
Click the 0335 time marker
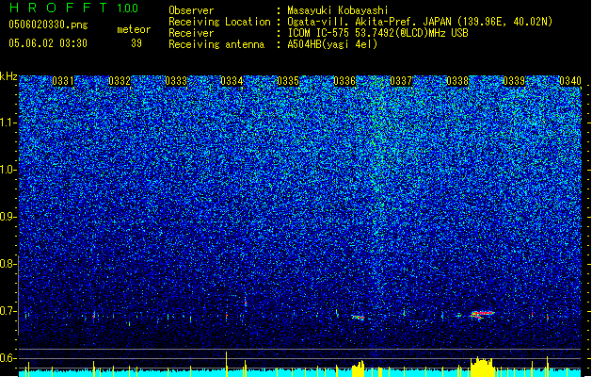point(288,81)
